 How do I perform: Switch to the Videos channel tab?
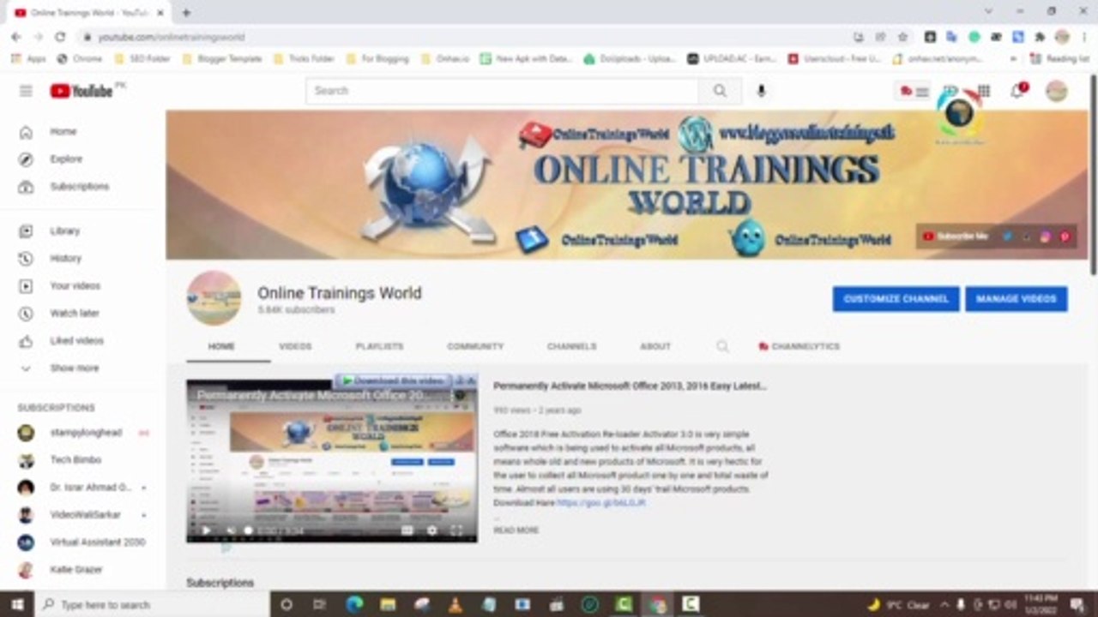[295, 346]
